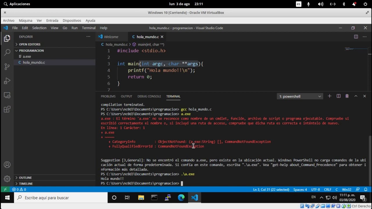Split the terminal pane
The height and width of the screenshot is (209, 372).
pos(338,96)
